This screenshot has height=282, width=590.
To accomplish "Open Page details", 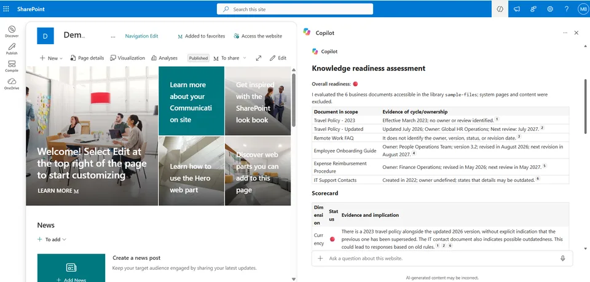I will click(x=87, y=58).
